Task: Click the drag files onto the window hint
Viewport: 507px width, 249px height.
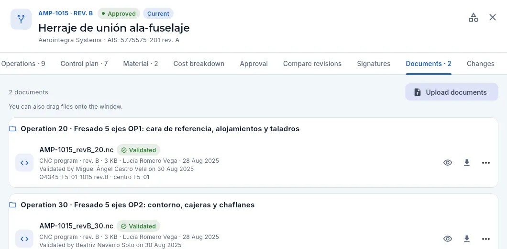Action: click(66, 106)
